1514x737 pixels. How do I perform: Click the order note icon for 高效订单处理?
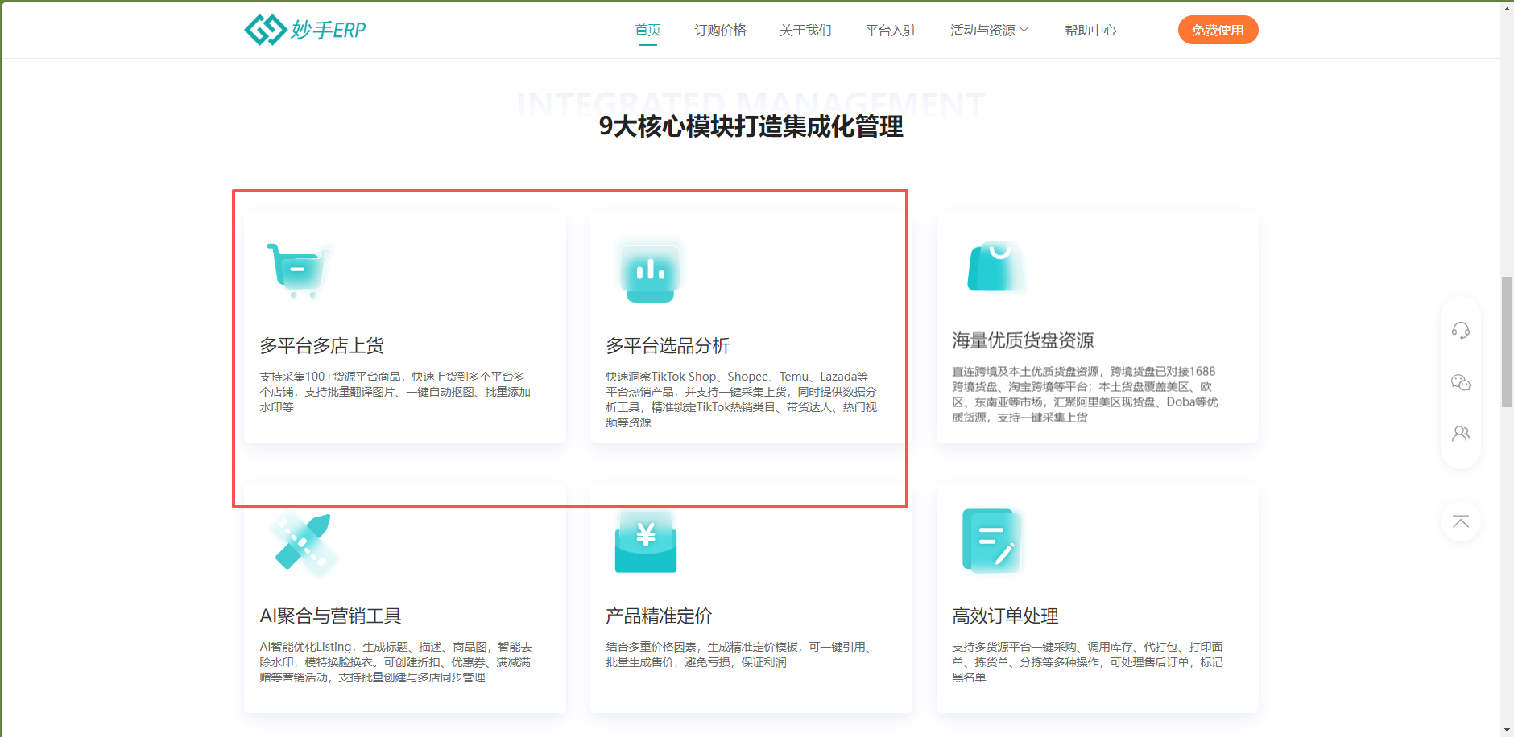click(x=992, y=541)
